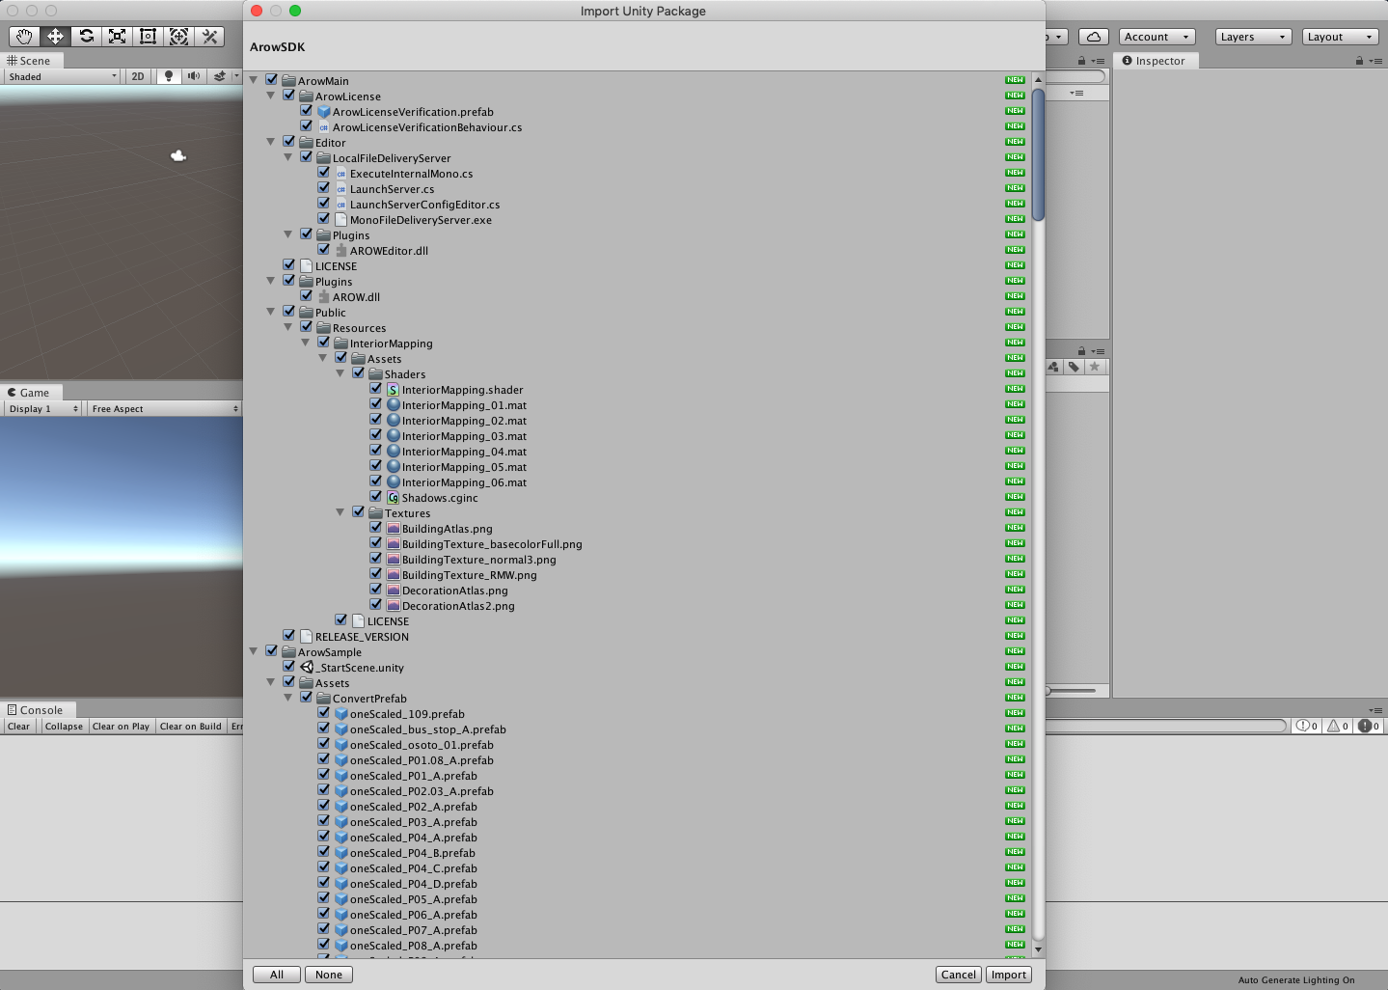
Task: Click the None button
Action: (x=329, y=975)
